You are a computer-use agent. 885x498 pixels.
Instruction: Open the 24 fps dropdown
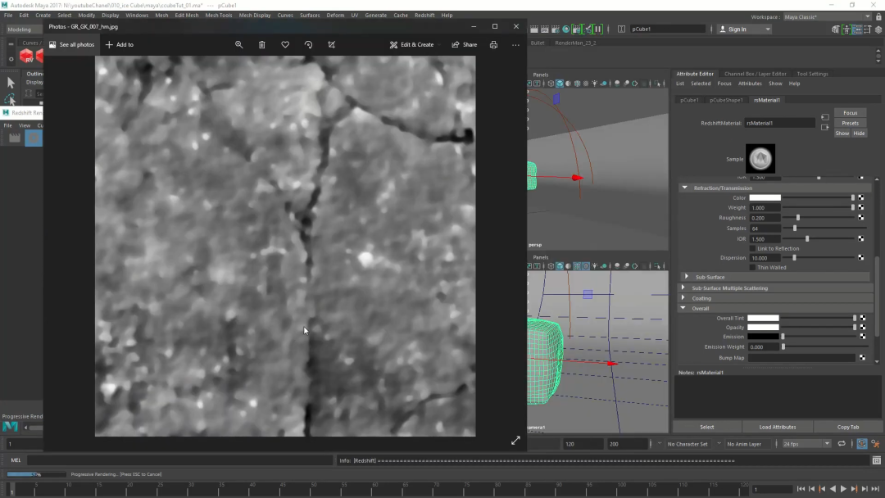pos(827,444)
